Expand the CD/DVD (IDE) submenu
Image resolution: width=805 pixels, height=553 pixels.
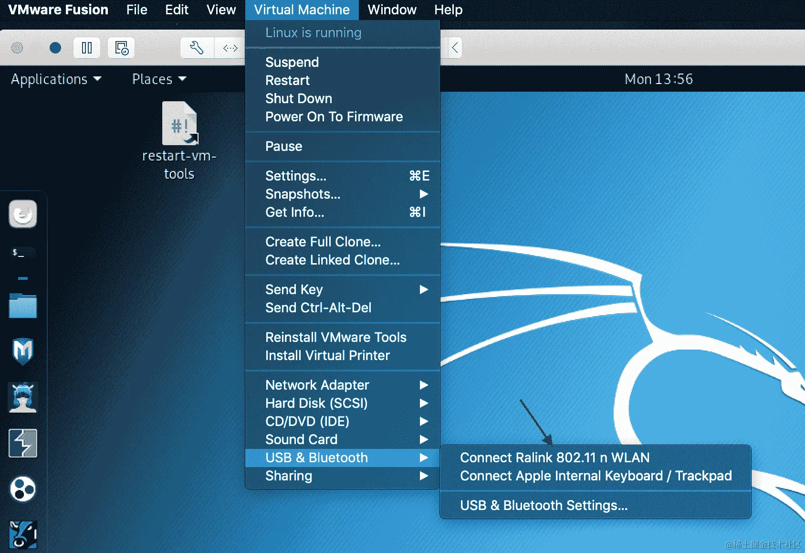(x=342, y=421)
